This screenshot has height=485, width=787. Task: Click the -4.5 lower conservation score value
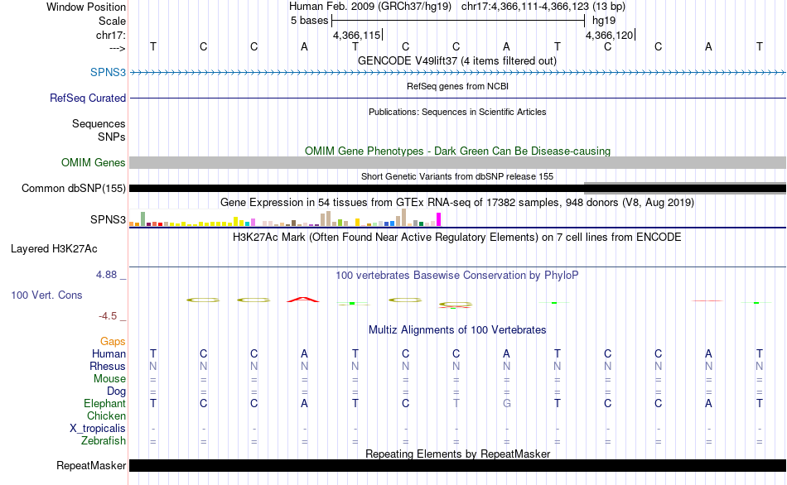[x=108, y=316]
